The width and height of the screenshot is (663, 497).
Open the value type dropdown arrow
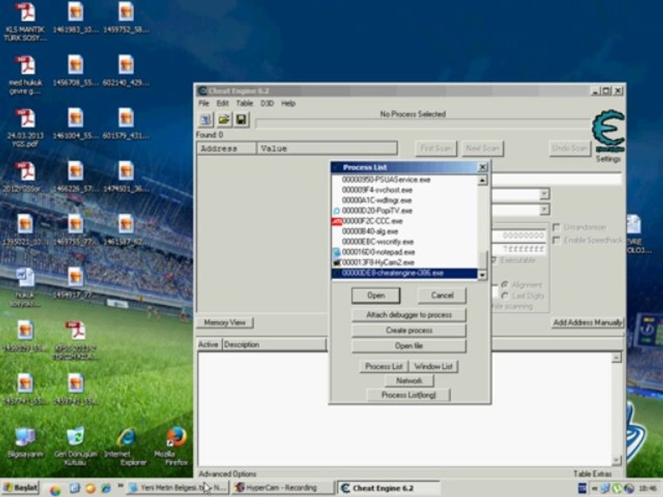point(544,210)
